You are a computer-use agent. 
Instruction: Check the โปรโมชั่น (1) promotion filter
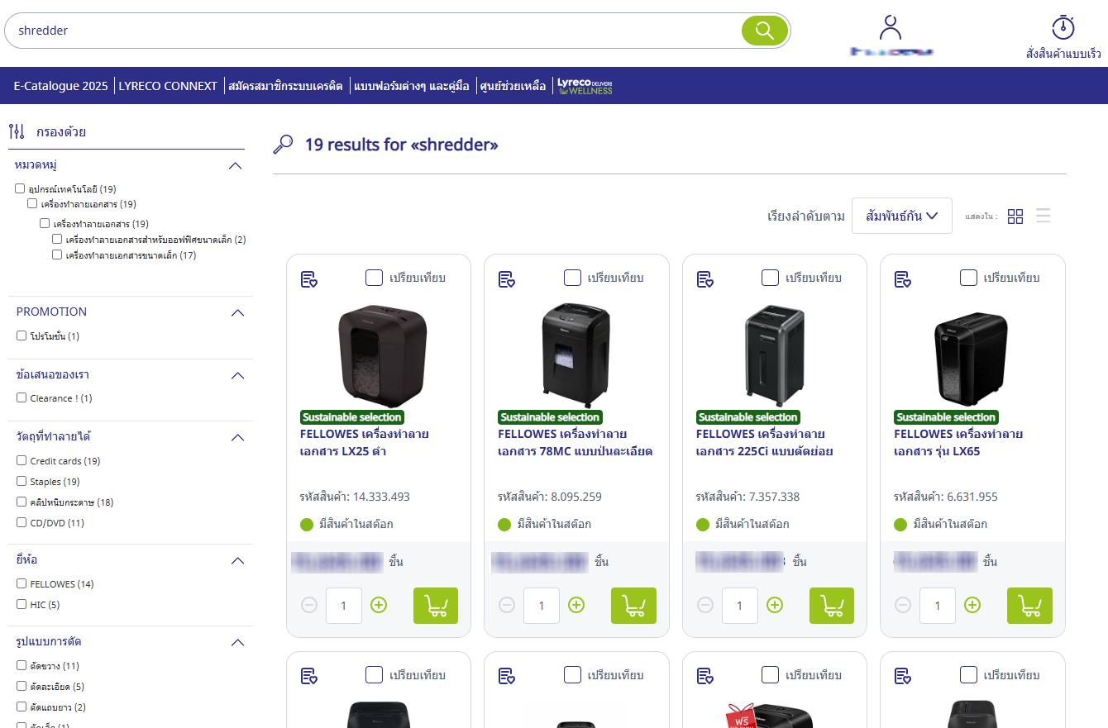pyautogui.click(x=21, y=336)
